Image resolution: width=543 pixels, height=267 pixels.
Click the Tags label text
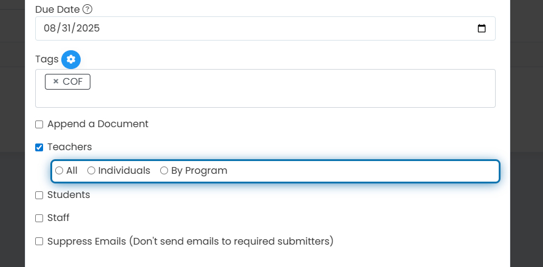47,59
